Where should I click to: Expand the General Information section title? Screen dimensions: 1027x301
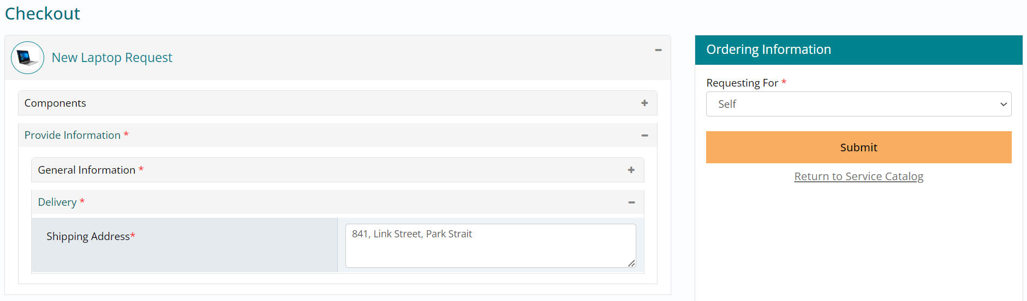pos(87,170)
